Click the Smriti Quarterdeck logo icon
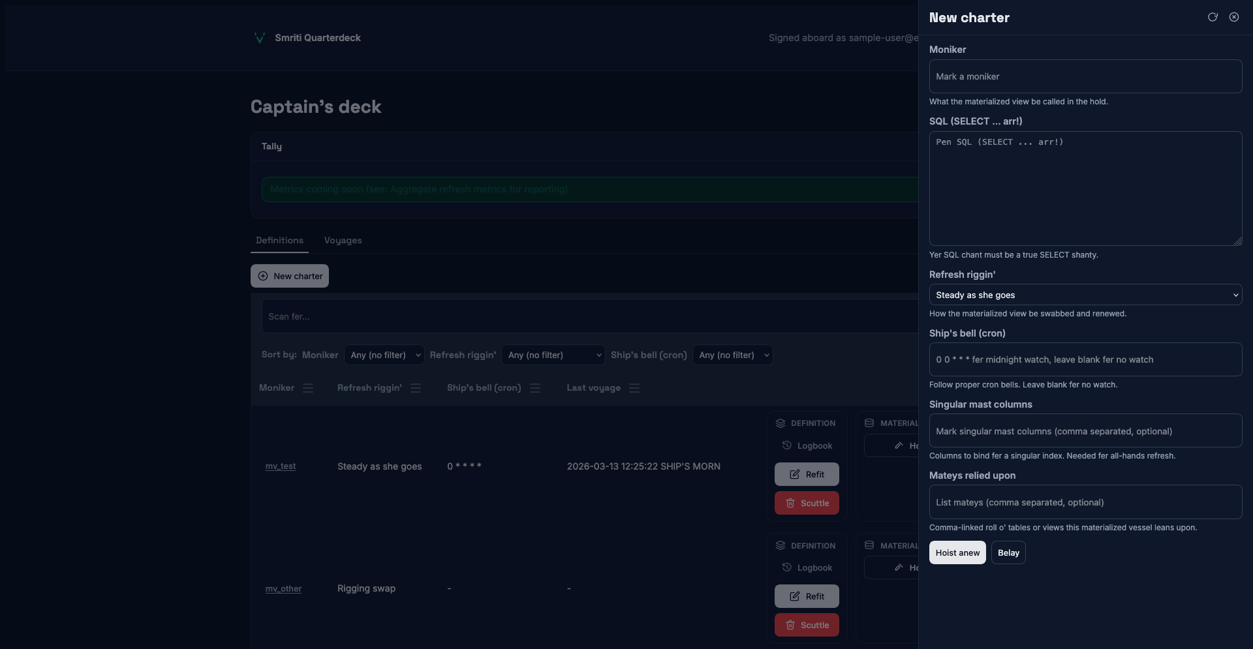 (x=259, y=38)
